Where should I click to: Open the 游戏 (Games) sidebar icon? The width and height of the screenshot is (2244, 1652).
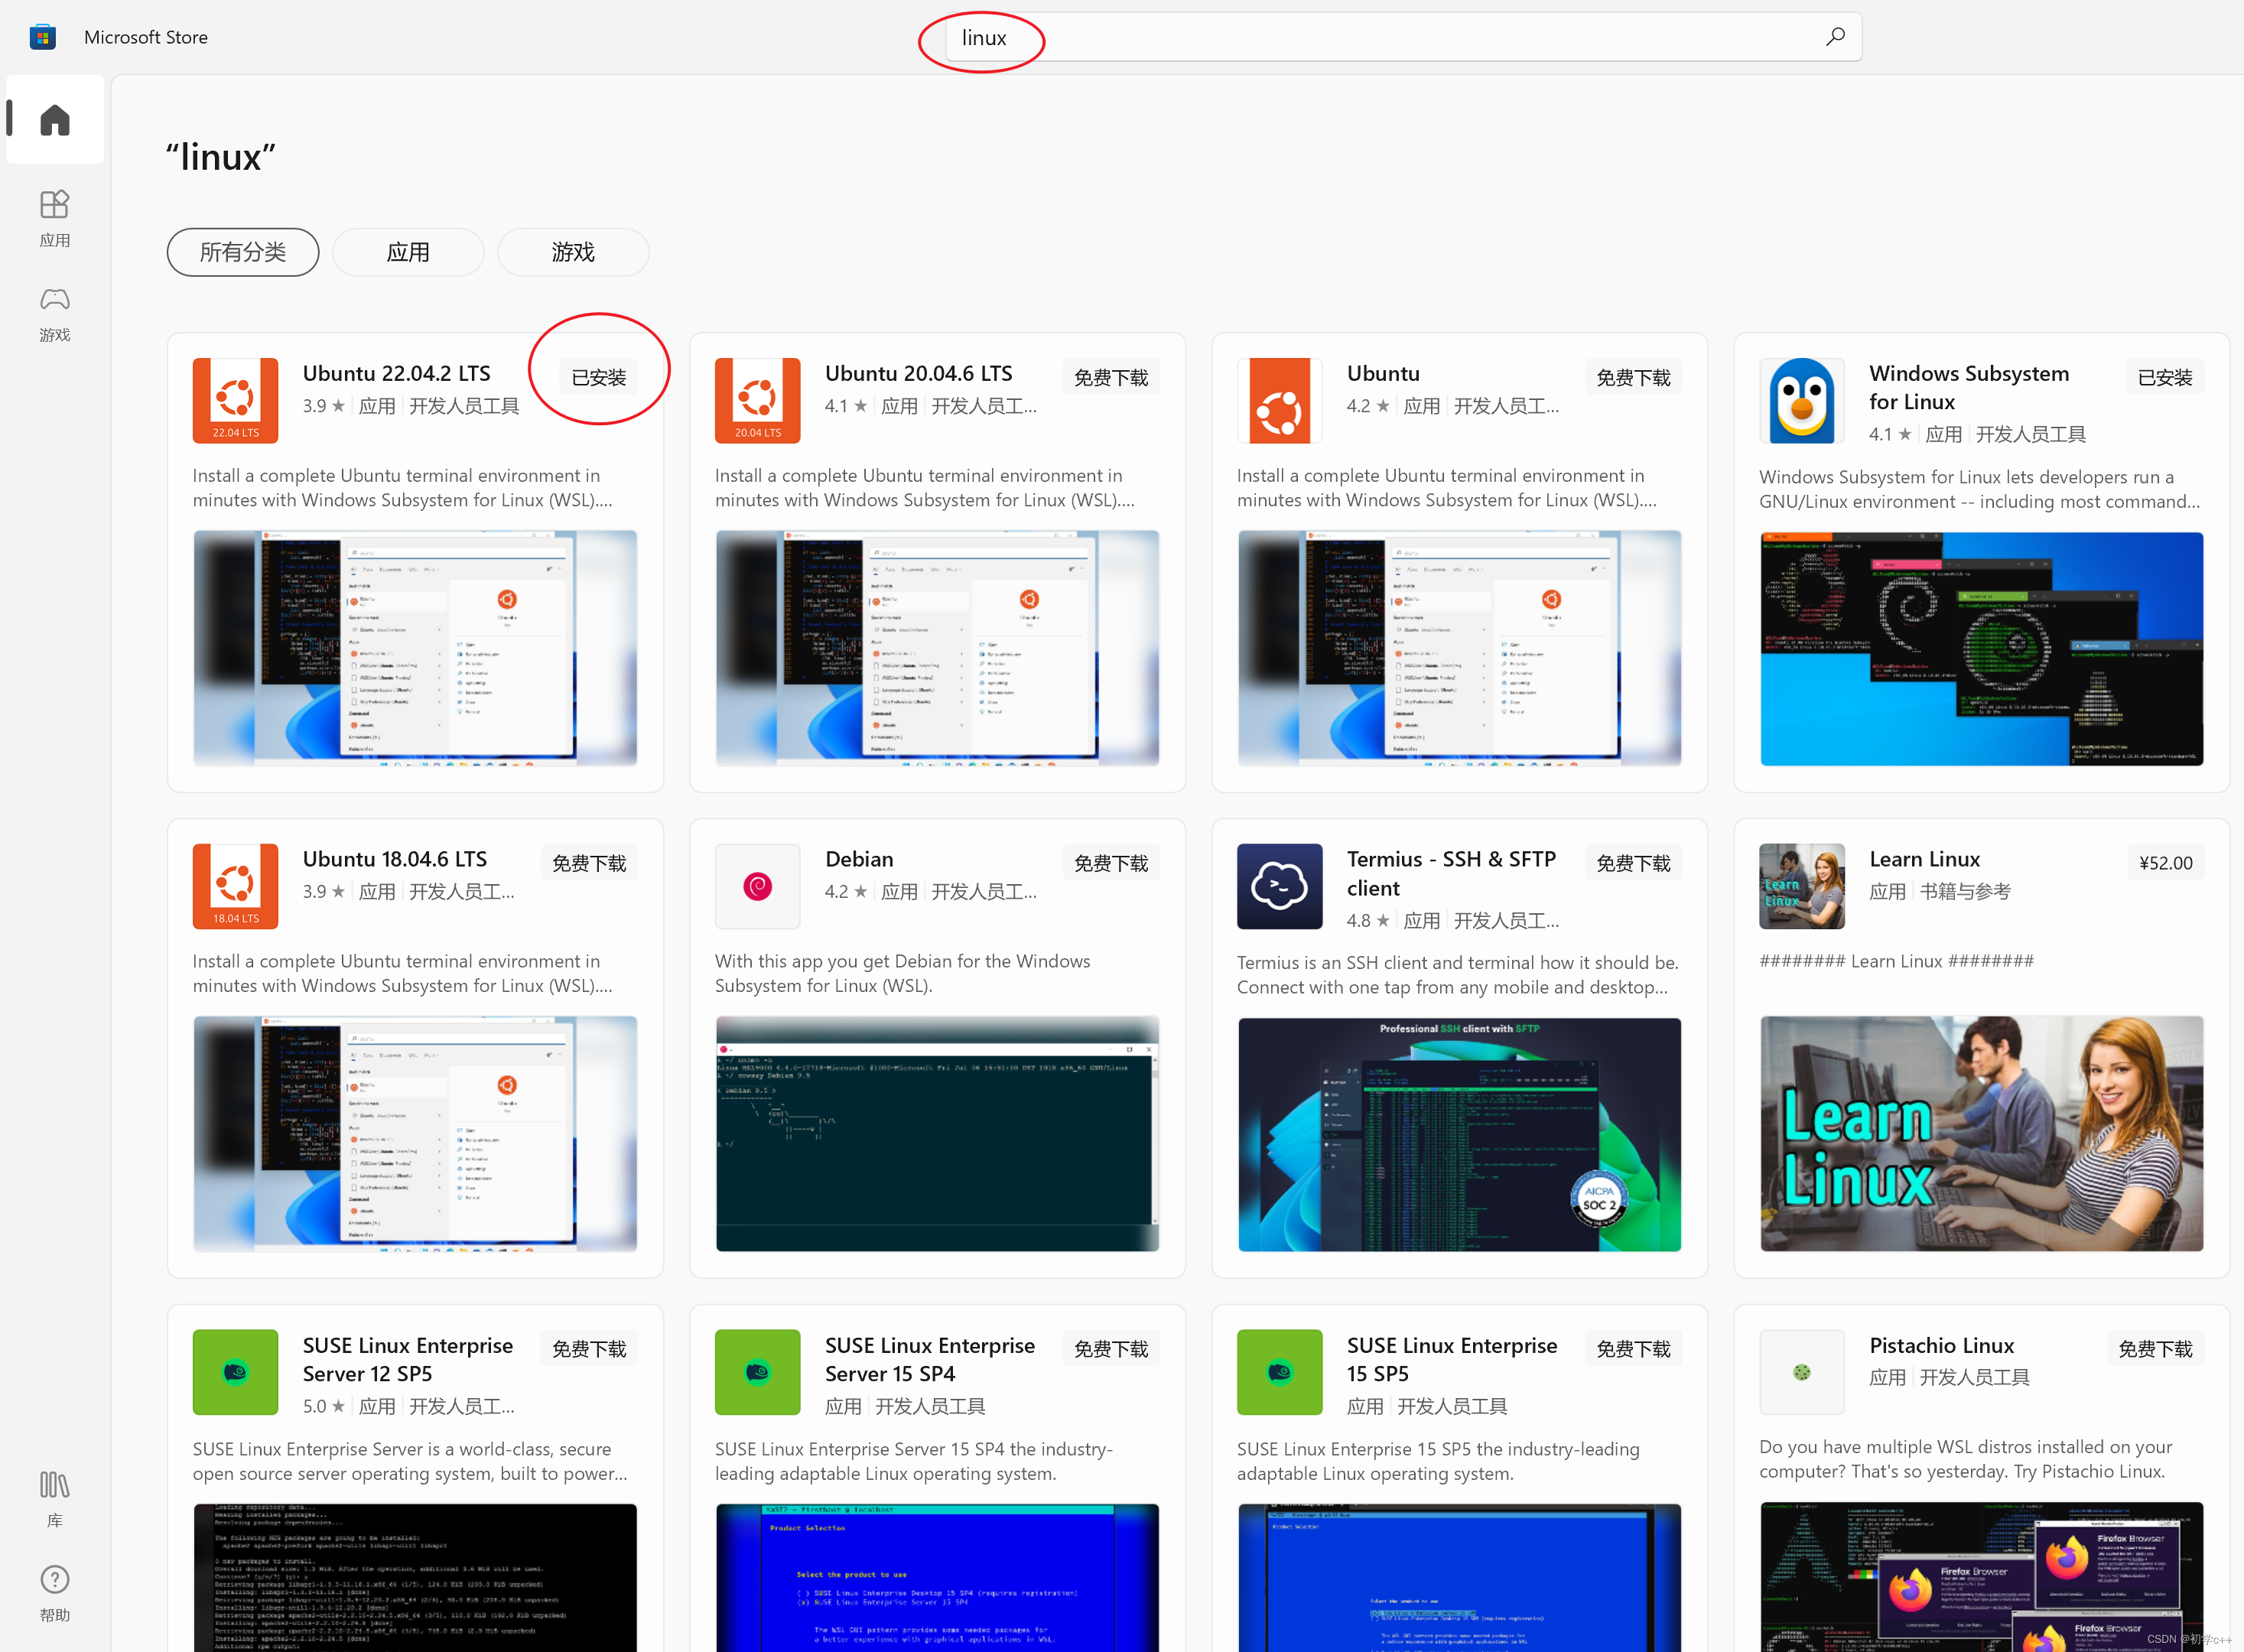coord(55,314)
